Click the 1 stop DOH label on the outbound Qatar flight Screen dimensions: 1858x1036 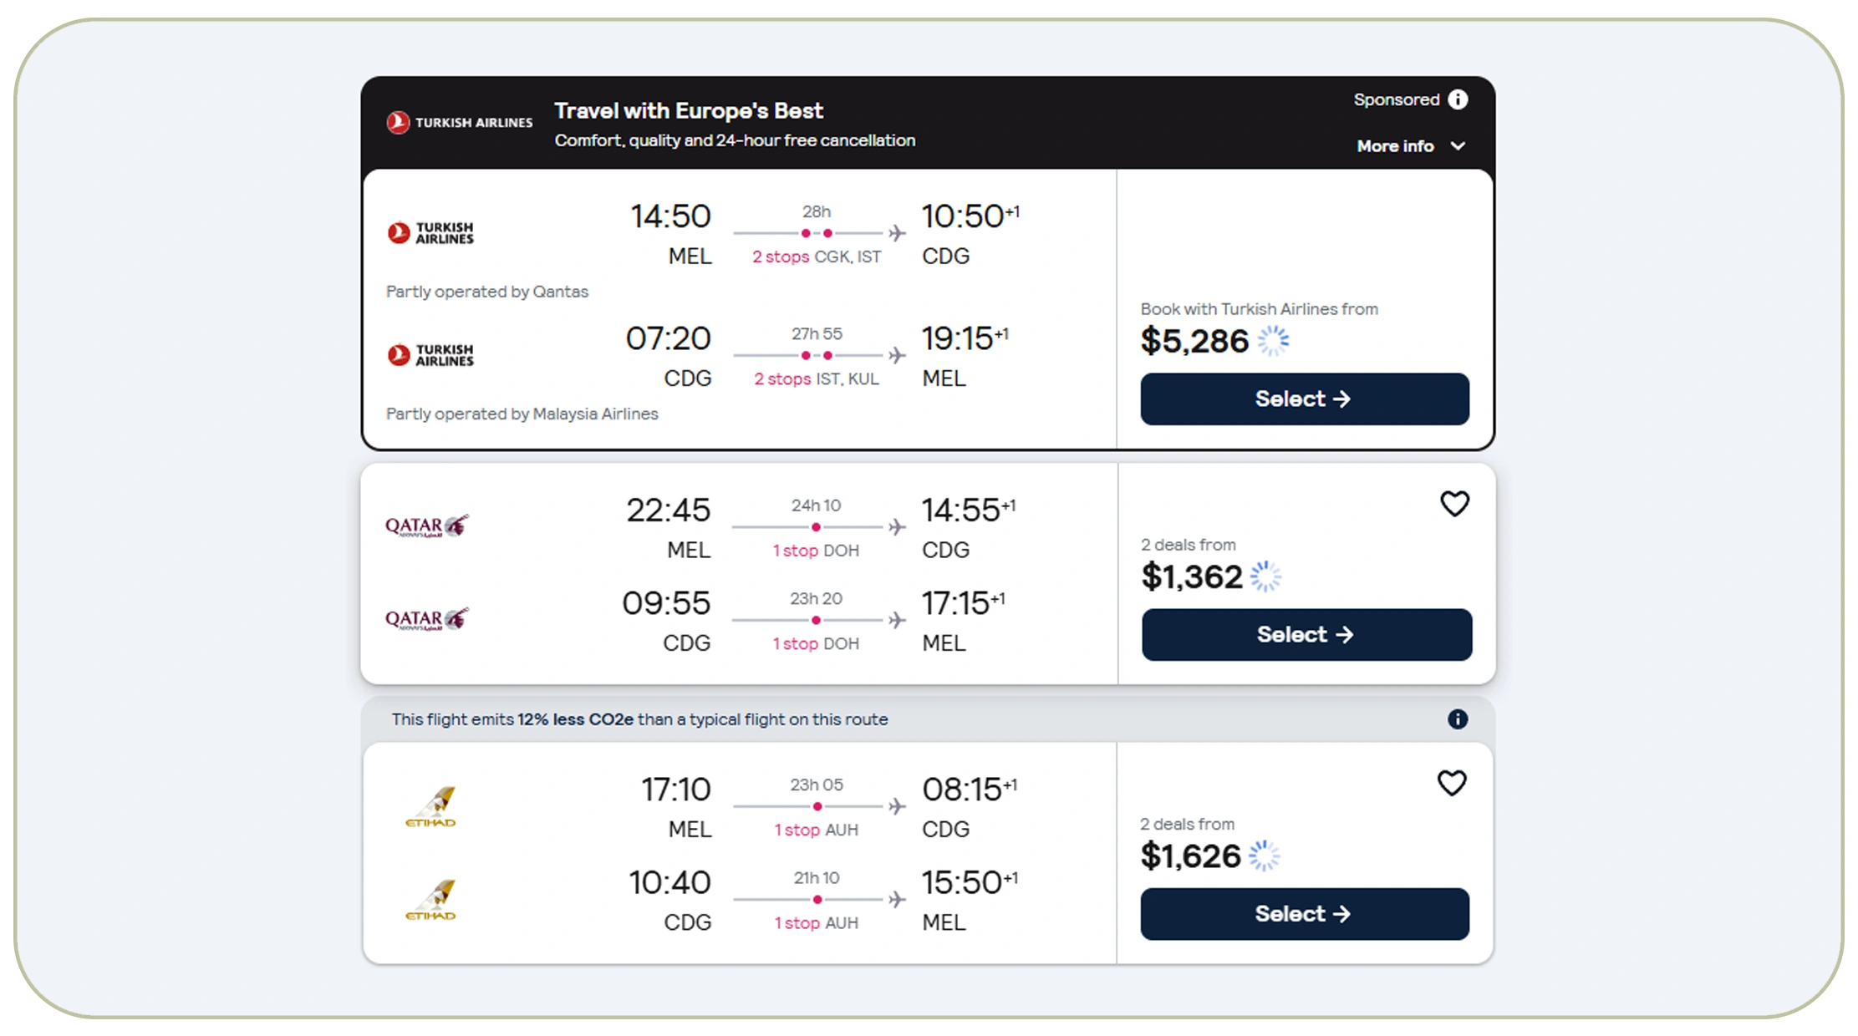815,550
